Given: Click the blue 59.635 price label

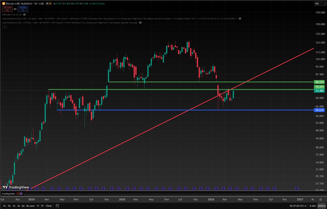Looking at the screenshot, I should (x=319, y=110).
